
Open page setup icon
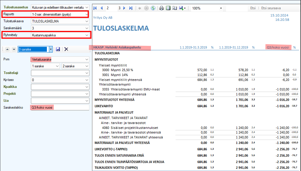(x=175, y=8)
